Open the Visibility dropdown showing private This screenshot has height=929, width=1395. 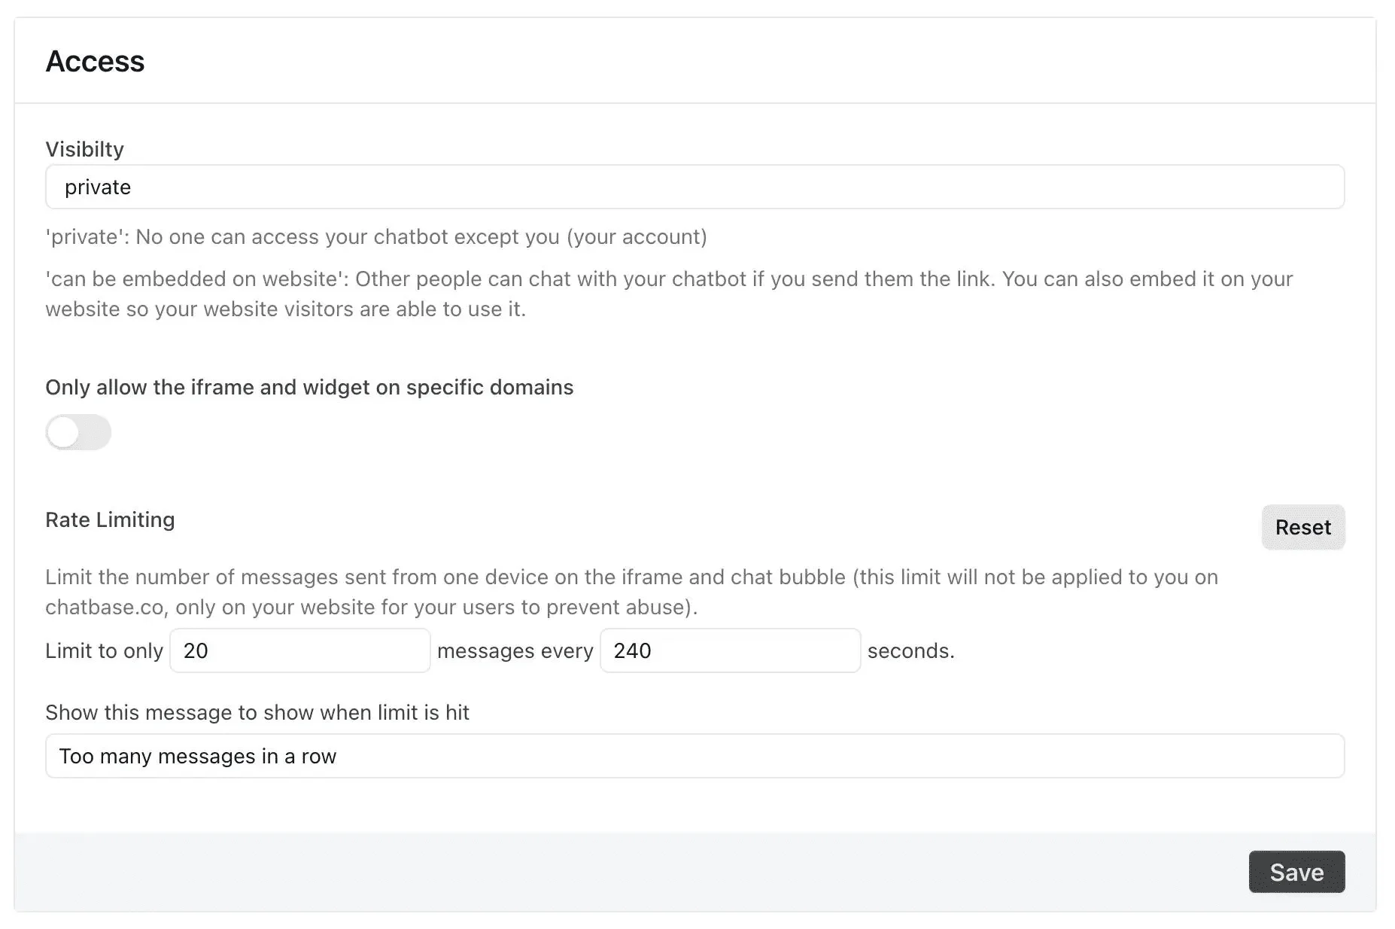(x=694, y=187)
